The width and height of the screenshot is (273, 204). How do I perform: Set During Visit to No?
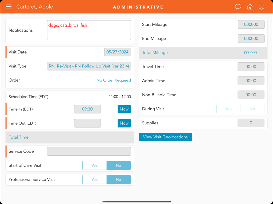click(x=252, y=109)
